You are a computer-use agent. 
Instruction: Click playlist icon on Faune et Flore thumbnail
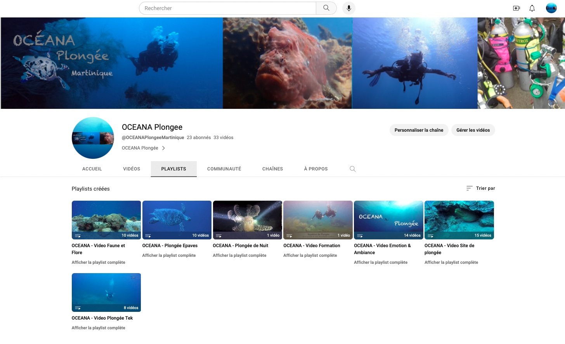[78, 236]
